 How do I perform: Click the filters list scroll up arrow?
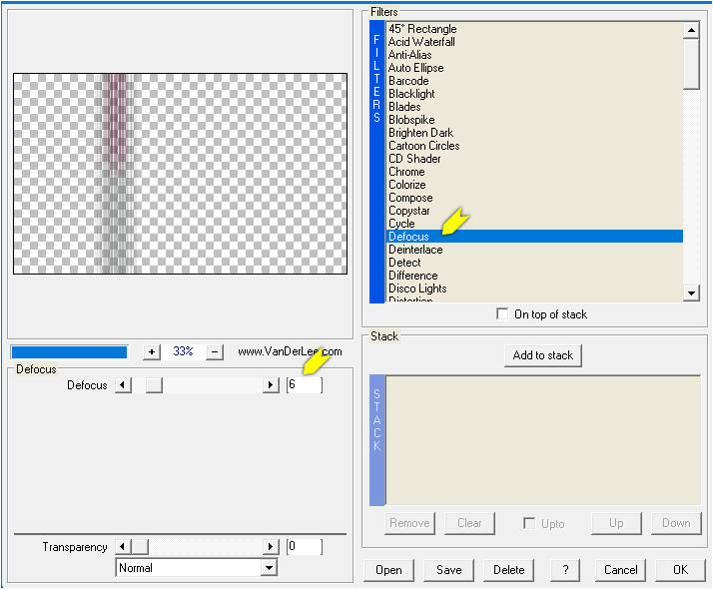[691, 30]
